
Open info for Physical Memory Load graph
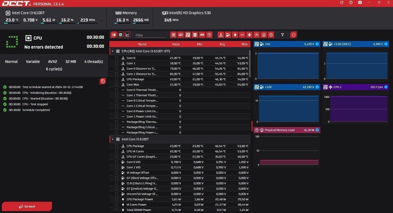pyautogui.click(x=317, y=130)
